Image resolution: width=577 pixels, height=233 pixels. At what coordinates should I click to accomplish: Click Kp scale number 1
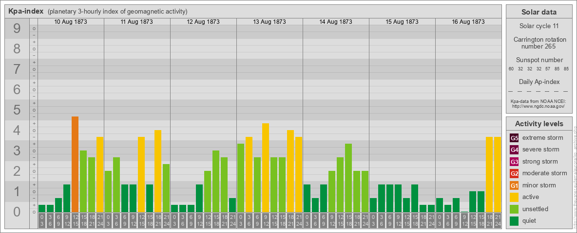[17, 191]
